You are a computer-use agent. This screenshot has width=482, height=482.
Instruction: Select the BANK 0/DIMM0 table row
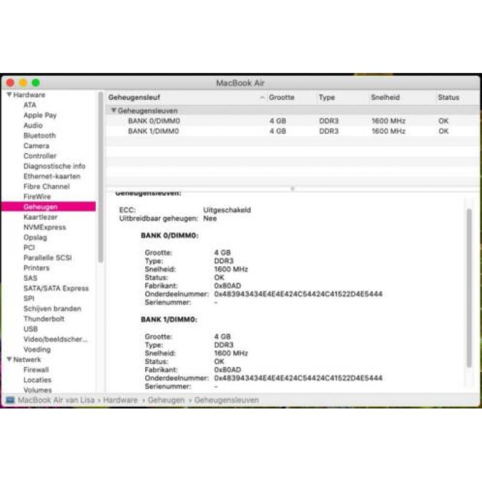292,121
